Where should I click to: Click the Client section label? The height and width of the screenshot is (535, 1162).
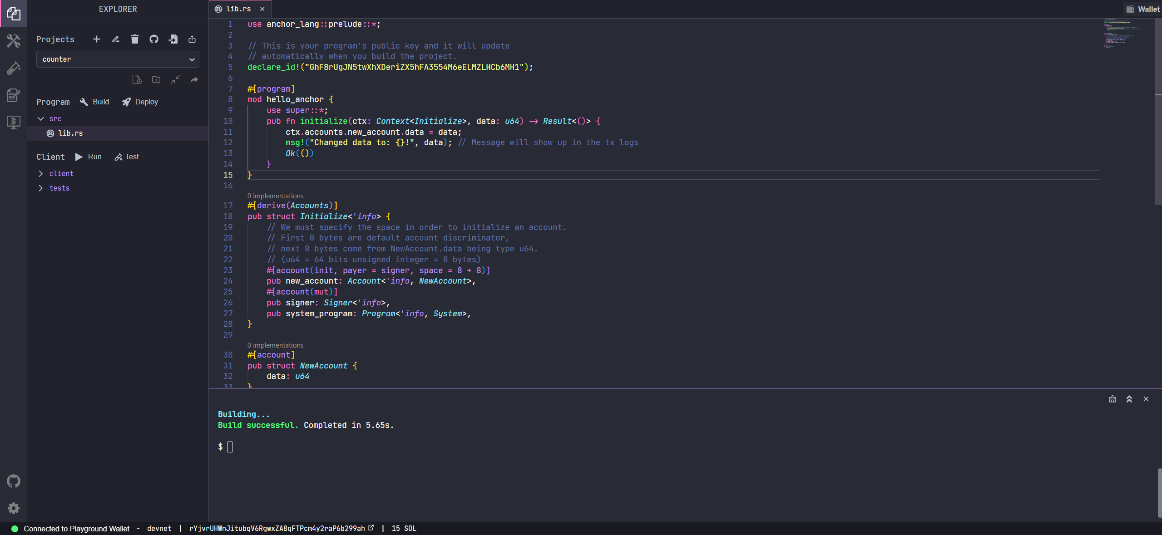[50, 157]
